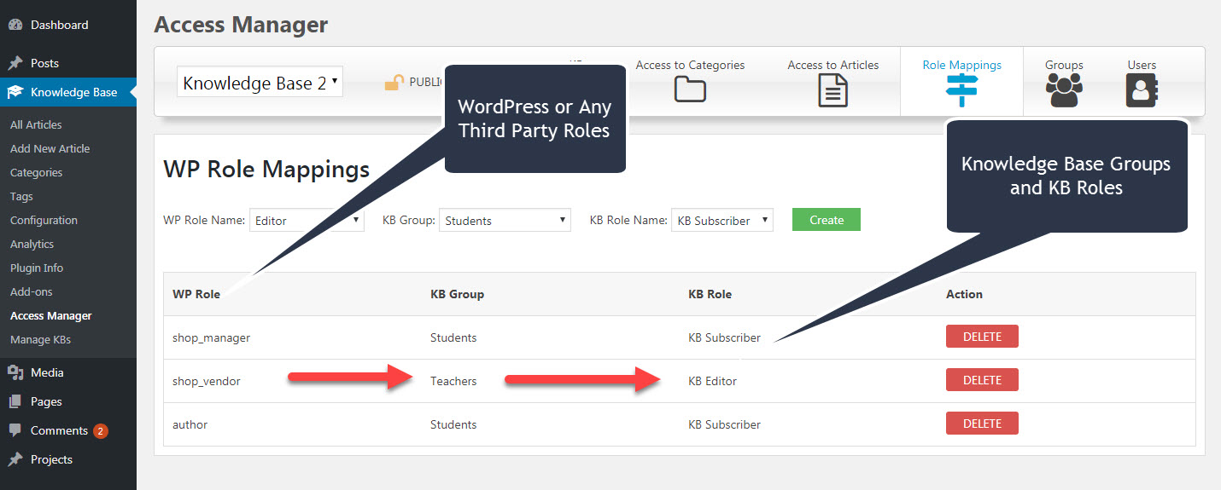The width and height of the screenshot is (1221, 490).
Task: Click the Role Mappings signpost icon
Action: [961, 90]
